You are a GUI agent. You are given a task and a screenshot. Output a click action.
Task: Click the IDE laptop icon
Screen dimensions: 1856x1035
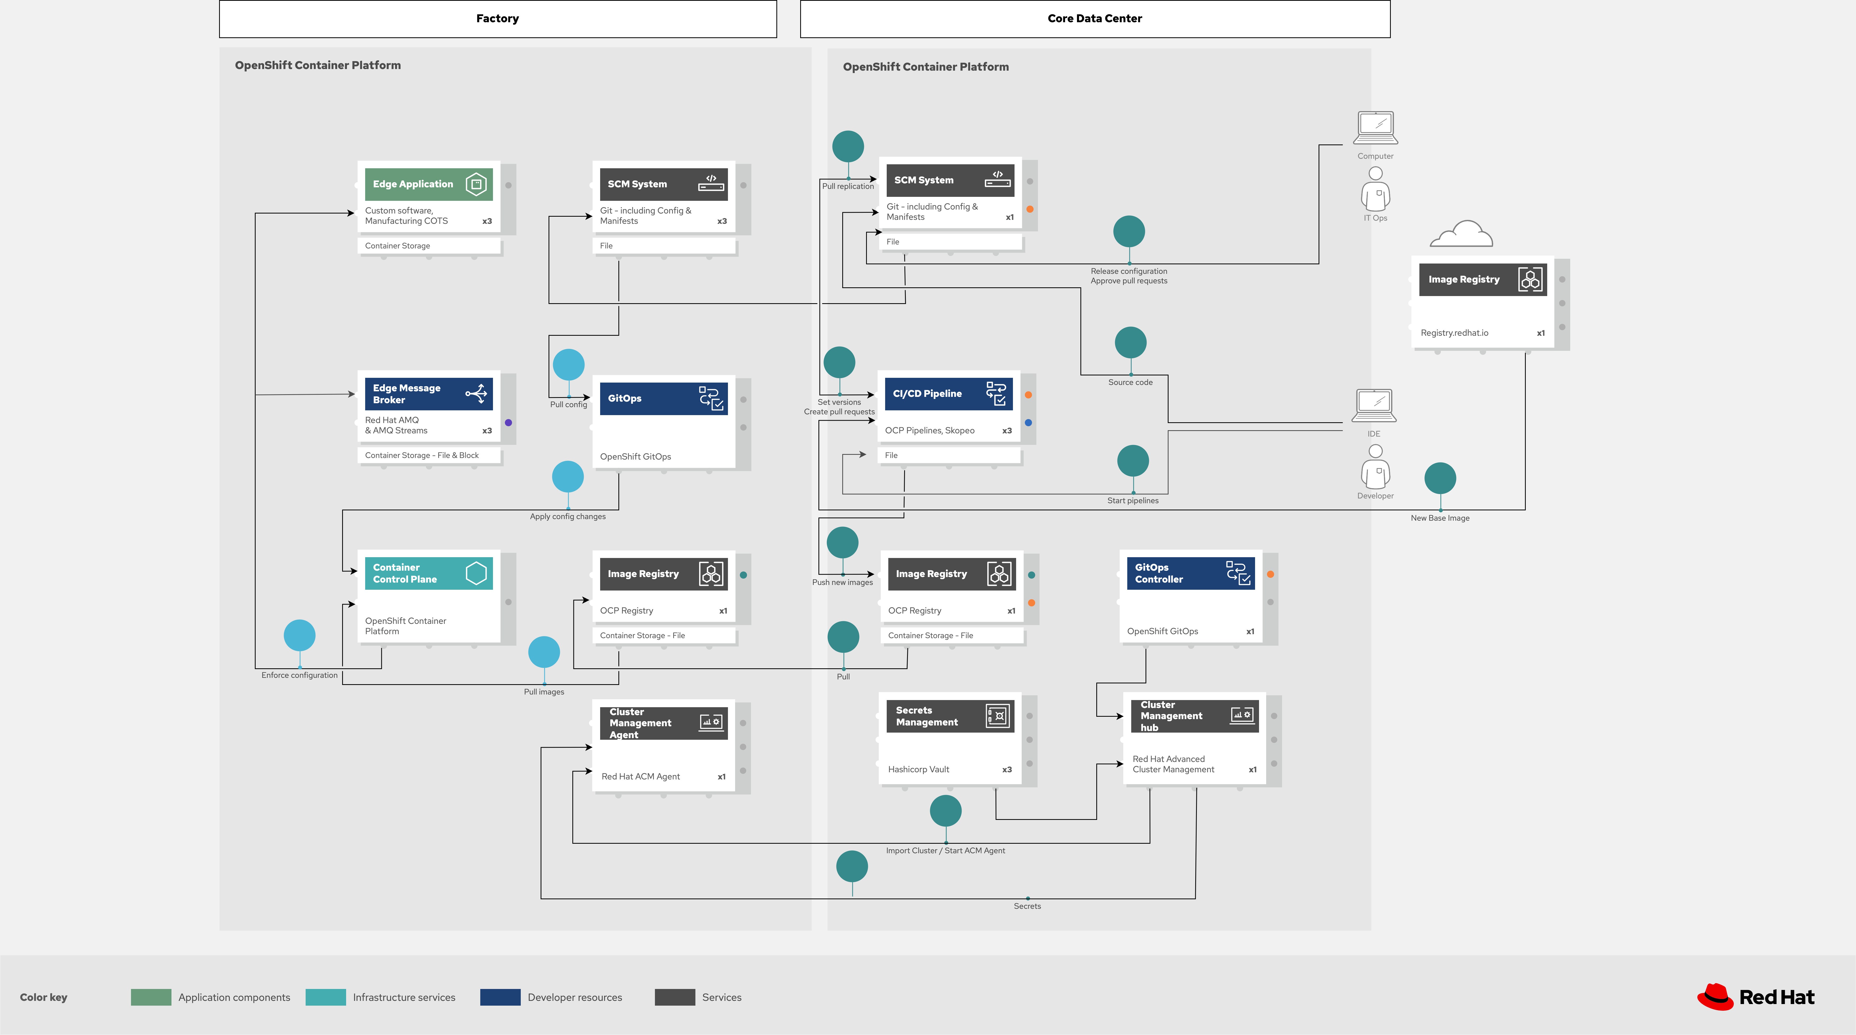click(x=1374, y=406)
